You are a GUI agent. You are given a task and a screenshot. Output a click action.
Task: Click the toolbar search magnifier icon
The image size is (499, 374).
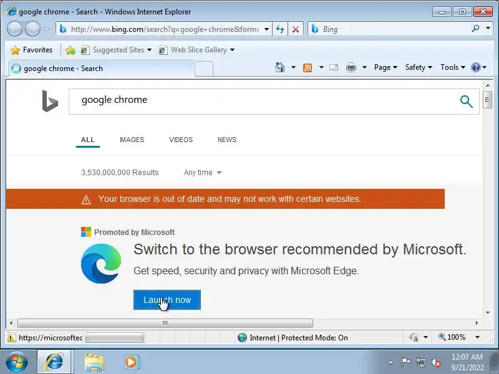[x=475, y=29]
